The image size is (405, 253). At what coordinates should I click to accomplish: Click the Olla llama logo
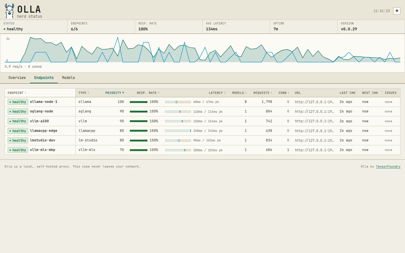click(9, 11)
